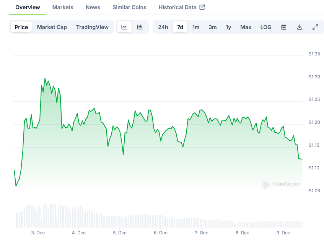The height and width of the screenshot is (242, 324).
Task: Show the 3m price history
Action: [213, 27]
